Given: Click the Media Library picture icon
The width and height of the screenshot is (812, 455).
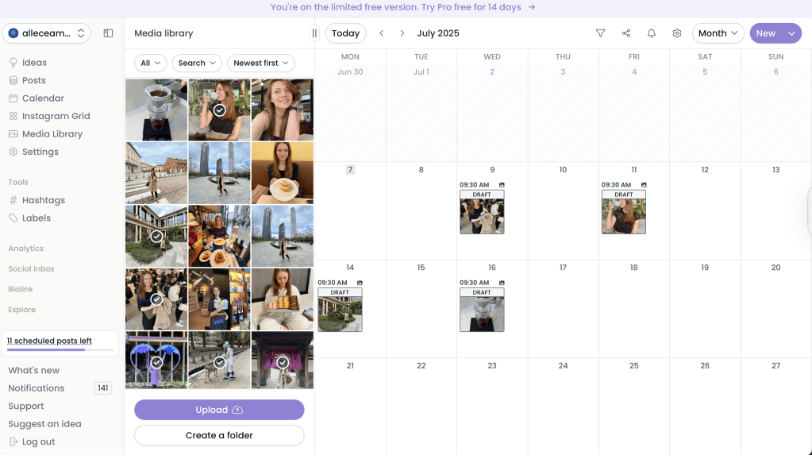Looking at the screenshot, I should coord(13,133).
